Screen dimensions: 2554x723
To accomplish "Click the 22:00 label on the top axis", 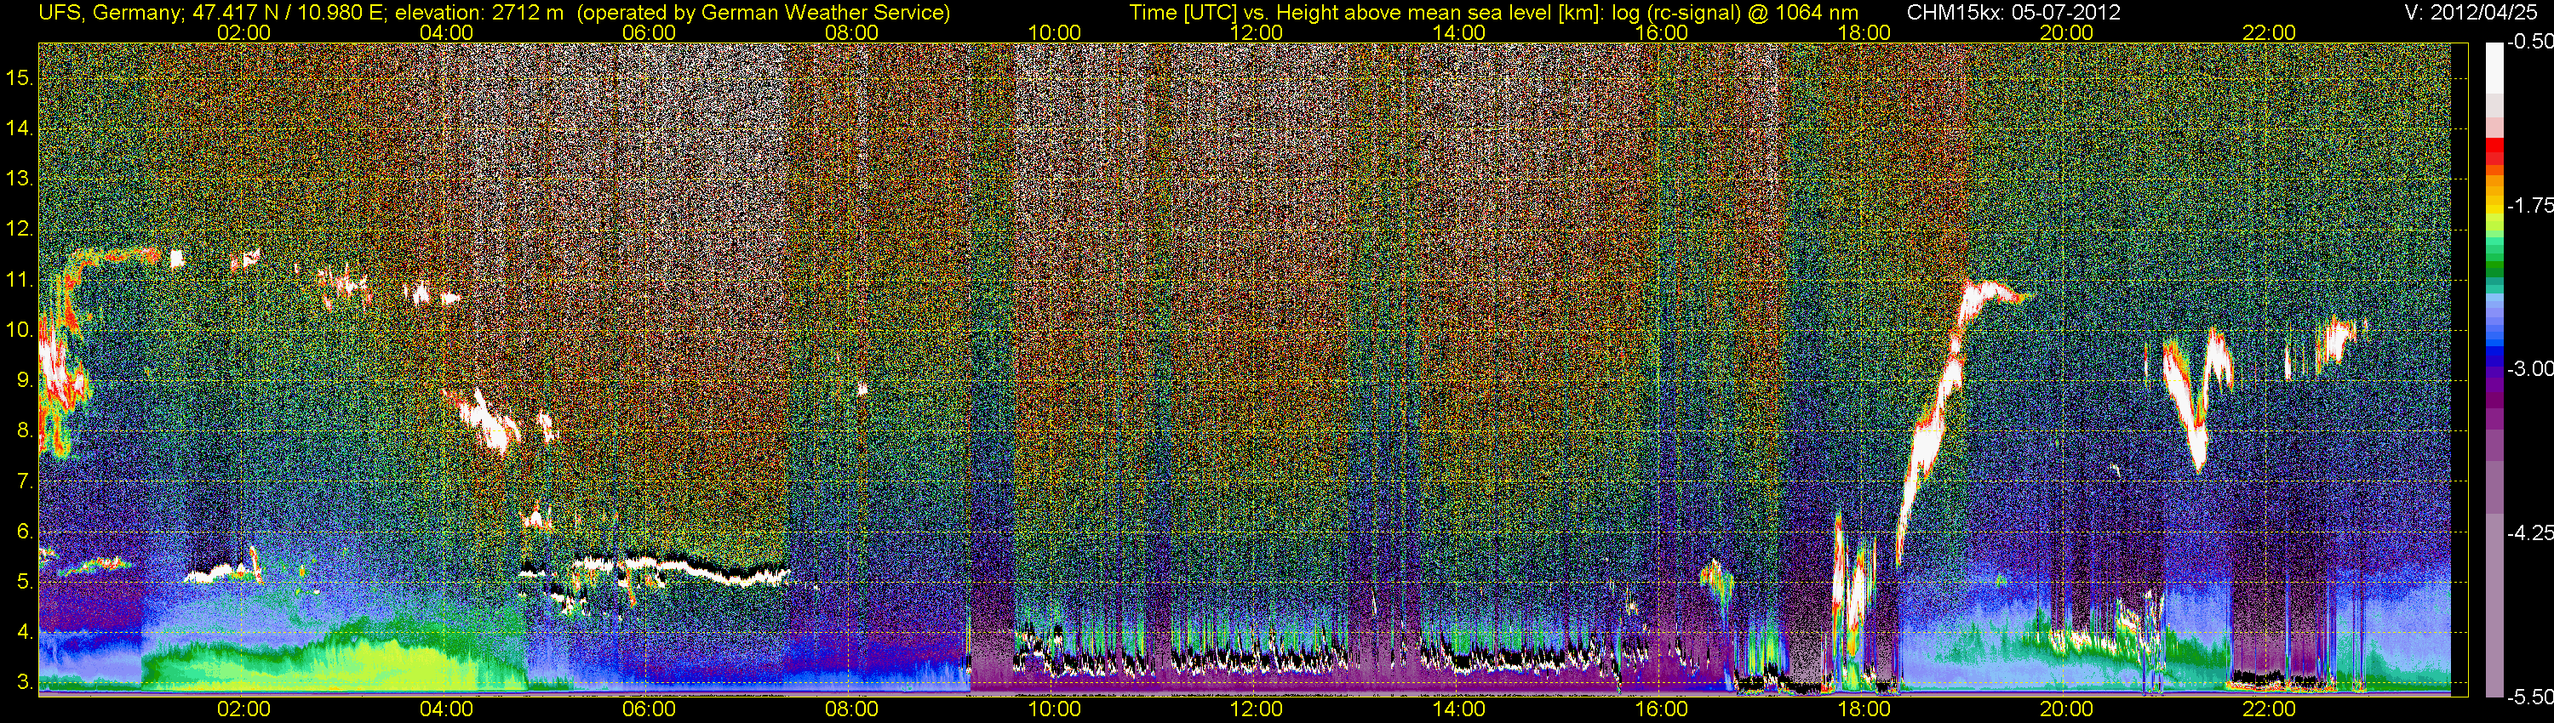I will (2269, 32).
